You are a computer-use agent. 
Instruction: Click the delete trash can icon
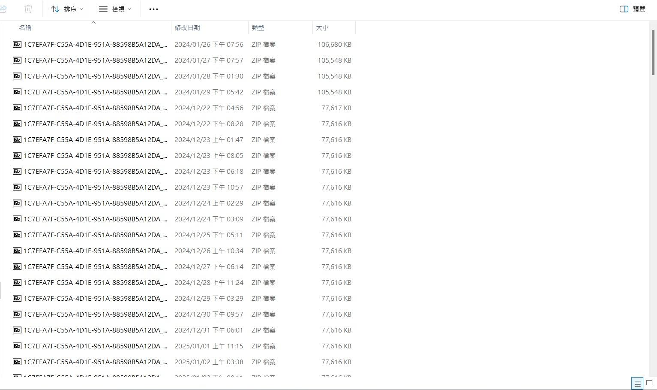click(x=28, y=9)
